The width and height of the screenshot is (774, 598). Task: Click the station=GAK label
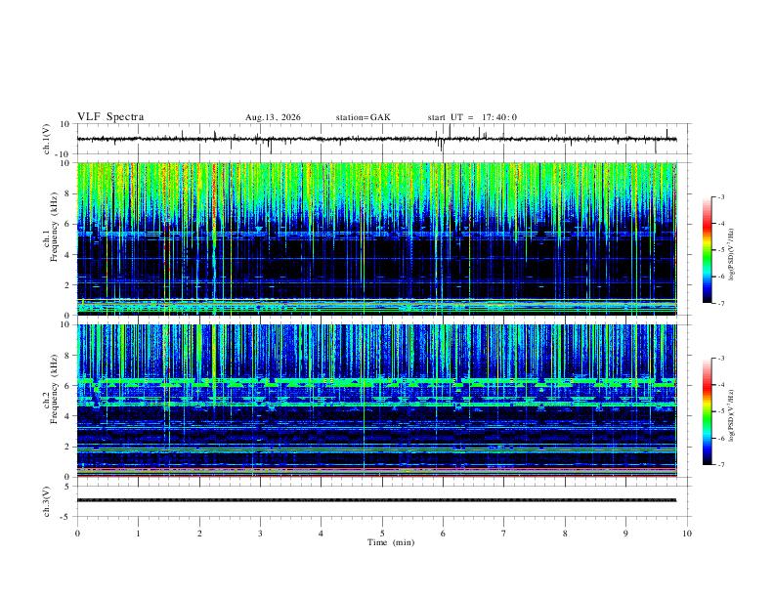click(363, 117)
